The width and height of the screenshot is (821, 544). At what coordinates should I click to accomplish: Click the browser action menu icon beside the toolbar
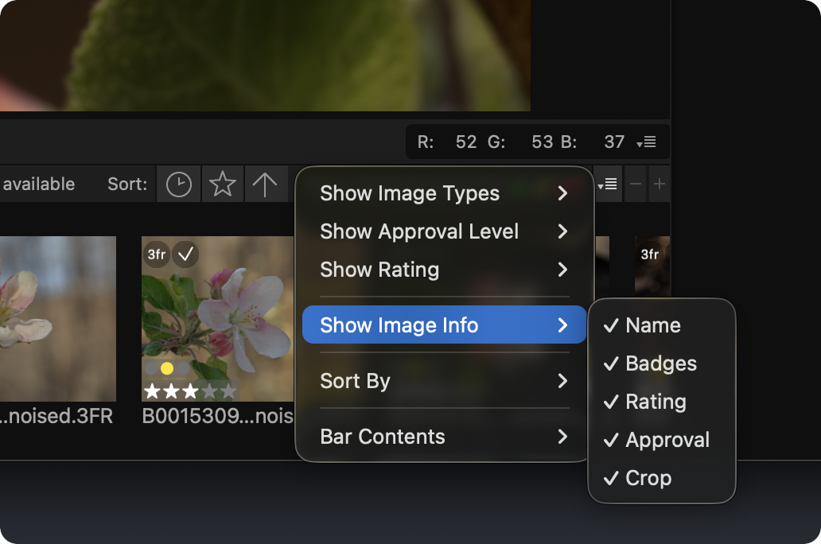coord(607,184)
